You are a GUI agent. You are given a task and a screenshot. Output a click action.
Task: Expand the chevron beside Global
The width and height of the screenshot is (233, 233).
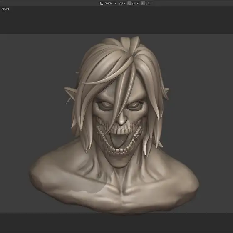[x=116, y=3]
